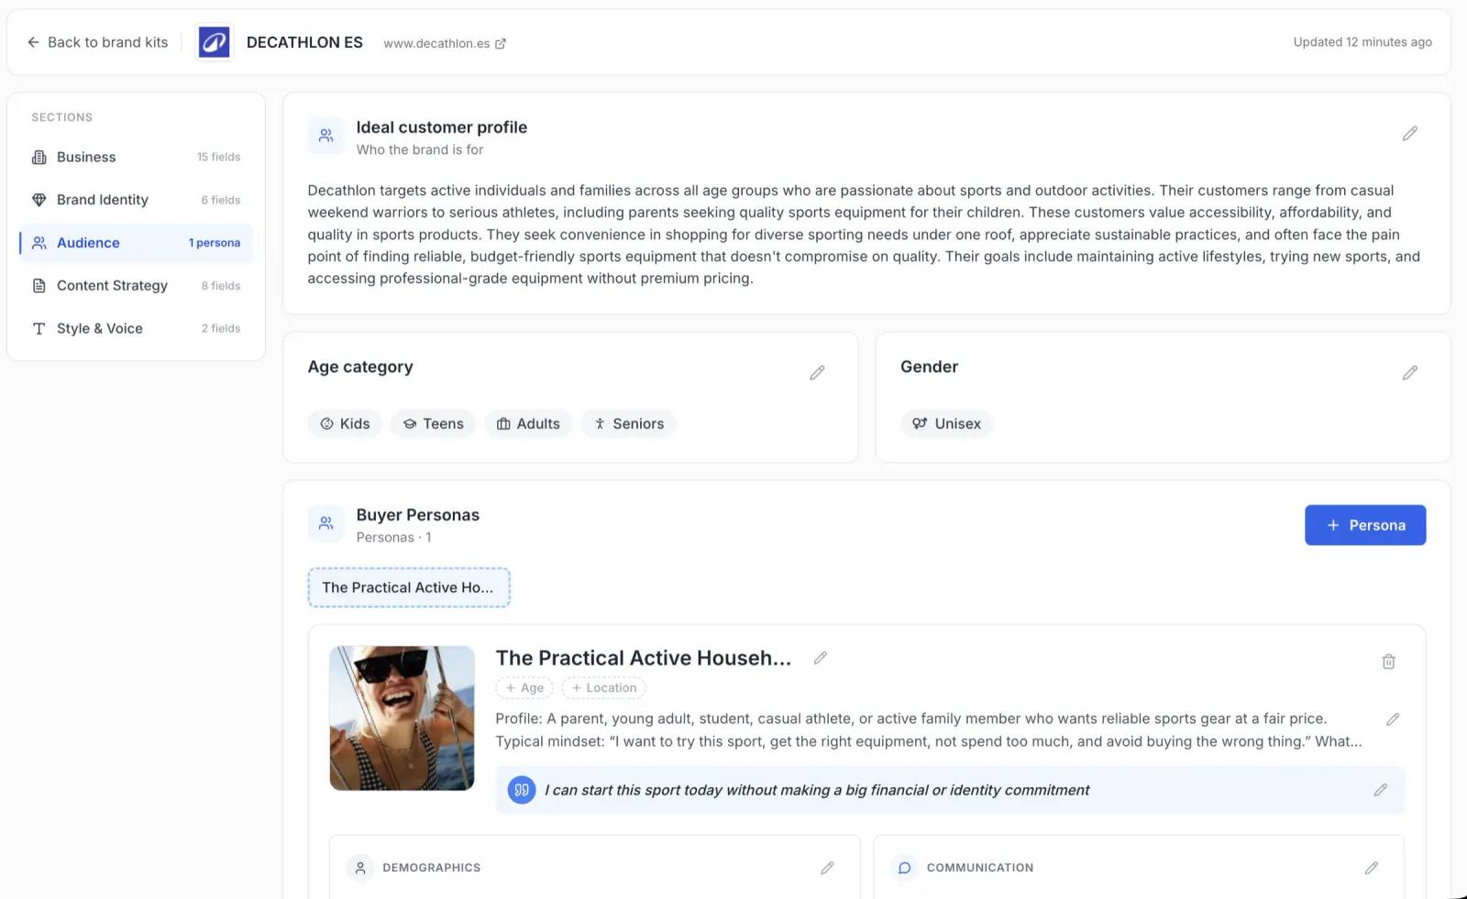Image resolution: width=1467 pixels, height=899 pixels.
Task: Click the Ideal customer profile people icon
Action: tap(326, 136)
